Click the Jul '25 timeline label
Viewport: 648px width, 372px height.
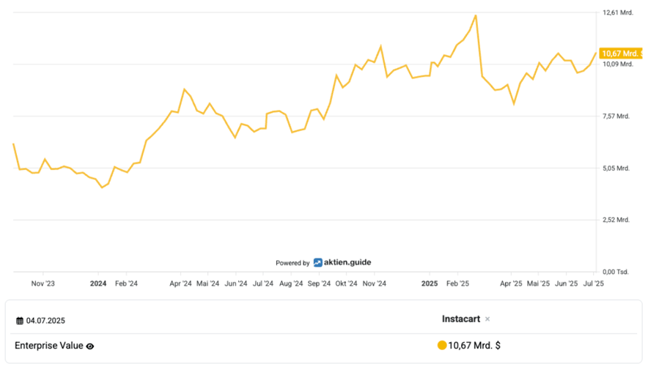tap(594, 283)
